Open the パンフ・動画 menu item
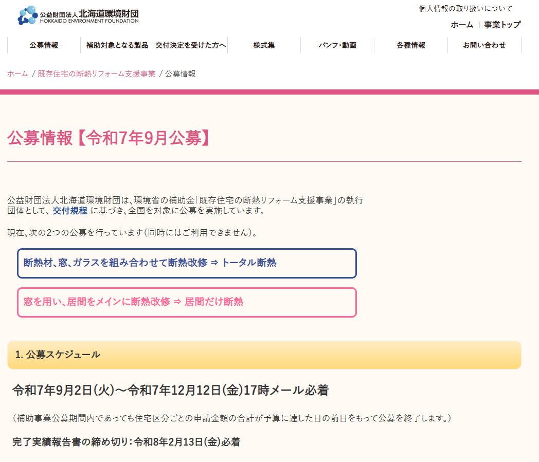The width and height of the screenshot is (539, 462). coord(337,45)
